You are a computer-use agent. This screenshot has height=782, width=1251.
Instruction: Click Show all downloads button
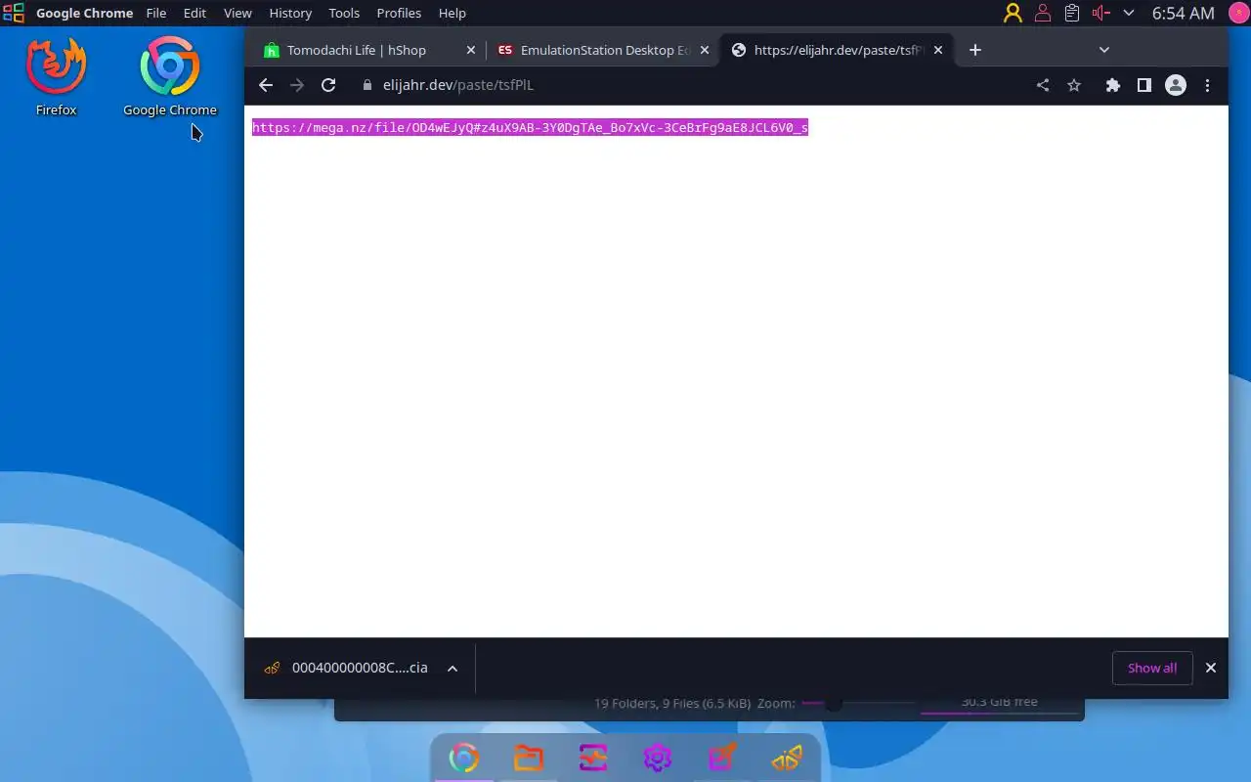click(x=1152, y=669)
